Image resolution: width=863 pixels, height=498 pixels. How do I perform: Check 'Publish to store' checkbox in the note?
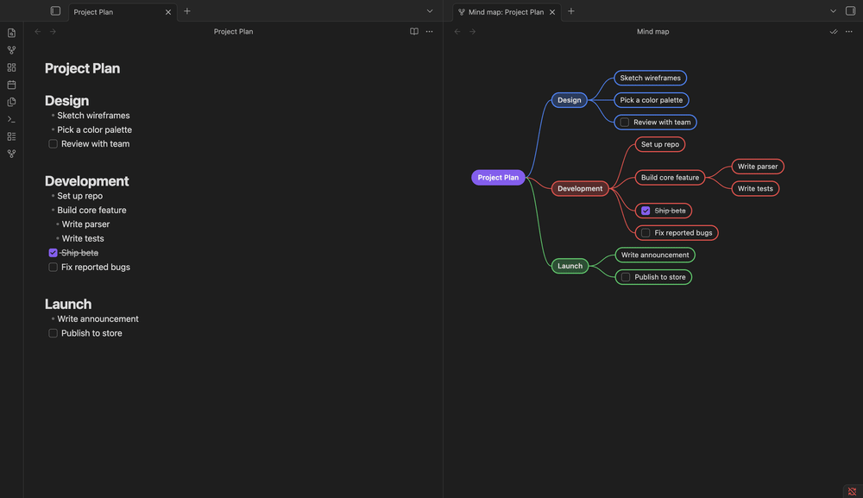point(53,333)
